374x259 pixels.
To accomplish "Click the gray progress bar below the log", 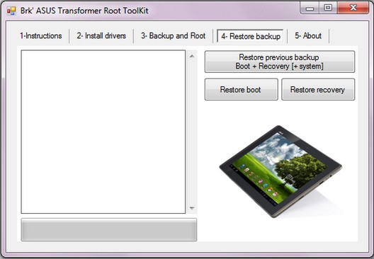I will coord(109,230).
